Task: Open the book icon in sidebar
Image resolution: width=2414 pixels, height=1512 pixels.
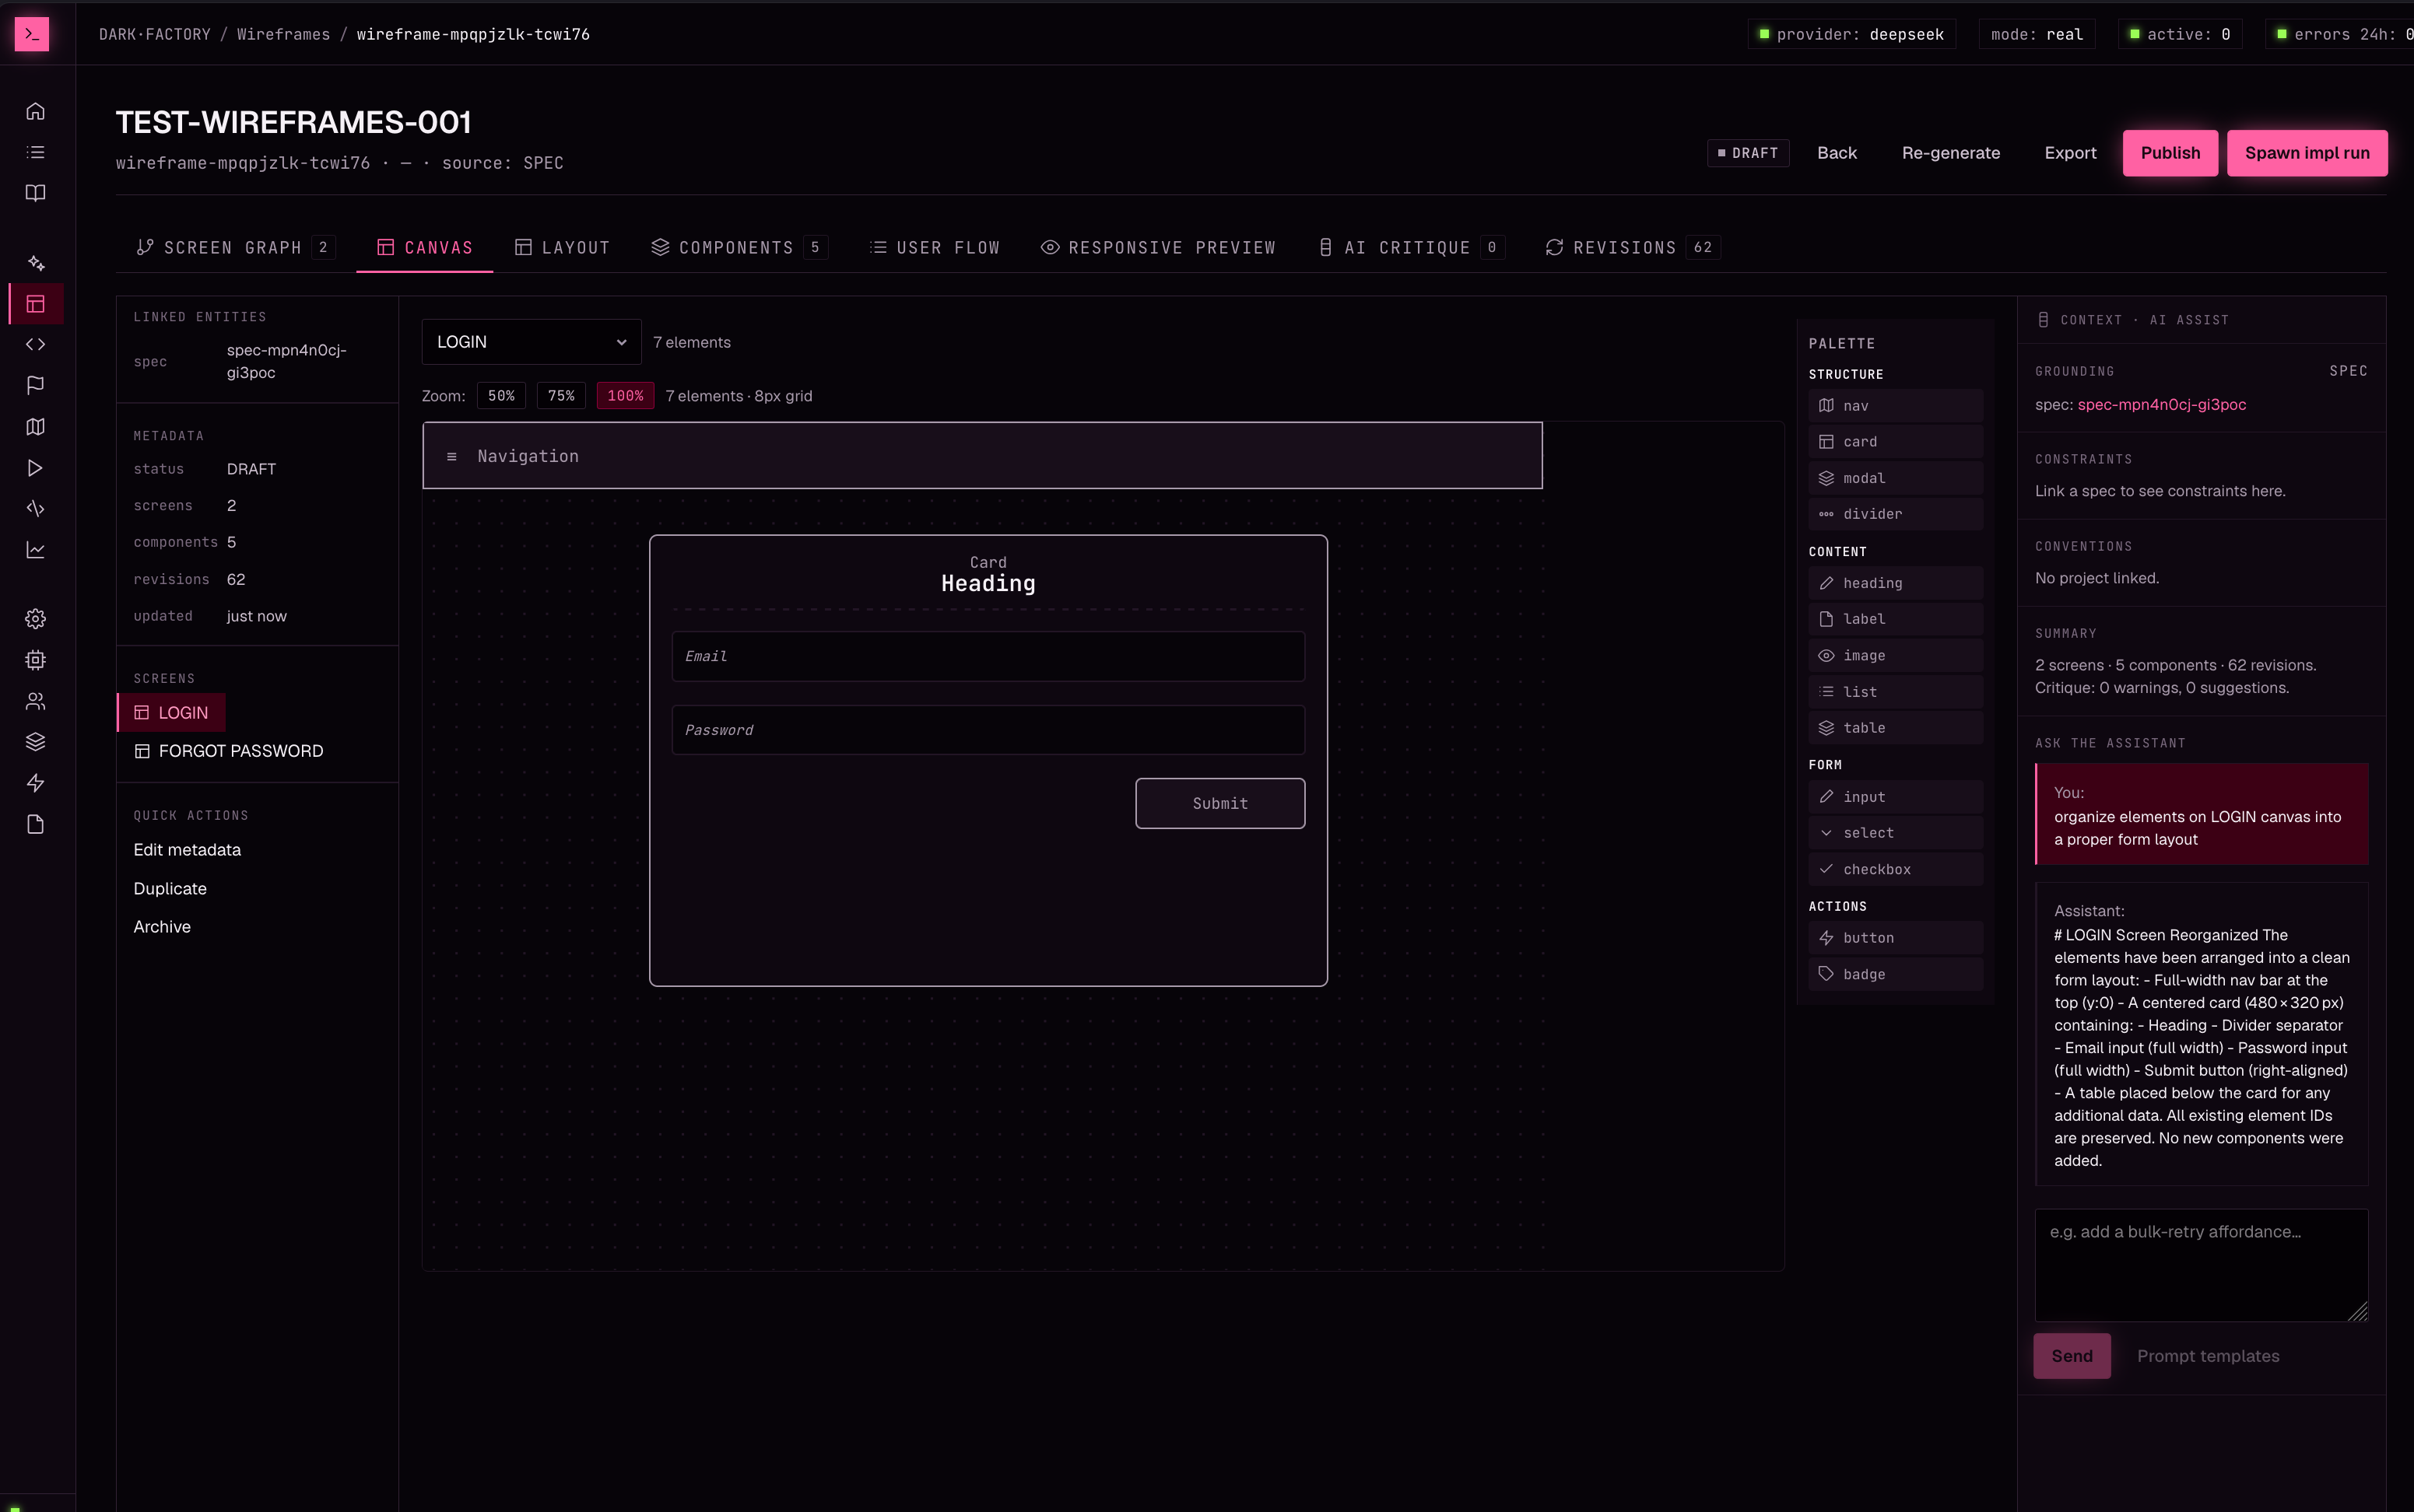Action: [x=35, y=193]
